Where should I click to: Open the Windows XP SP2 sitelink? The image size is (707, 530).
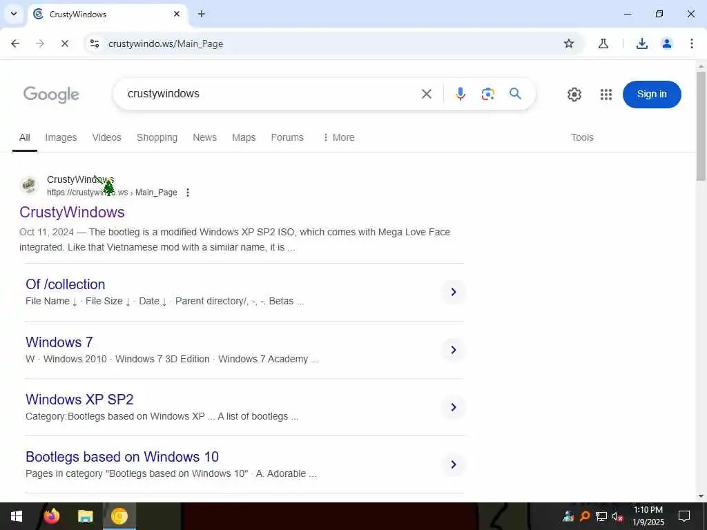79,400
